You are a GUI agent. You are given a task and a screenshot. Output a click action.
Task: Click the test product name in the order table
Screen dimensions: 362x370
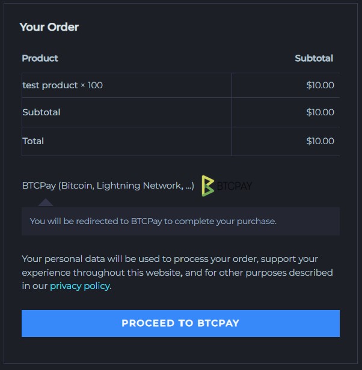[51, 85]
